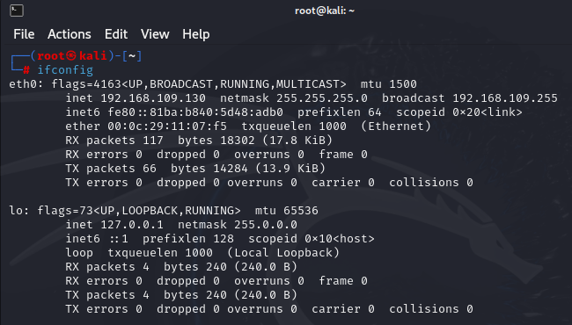This screenshot has width=572, height=325.
Task: Open the Actions menu
Action: tap(70, 34)
